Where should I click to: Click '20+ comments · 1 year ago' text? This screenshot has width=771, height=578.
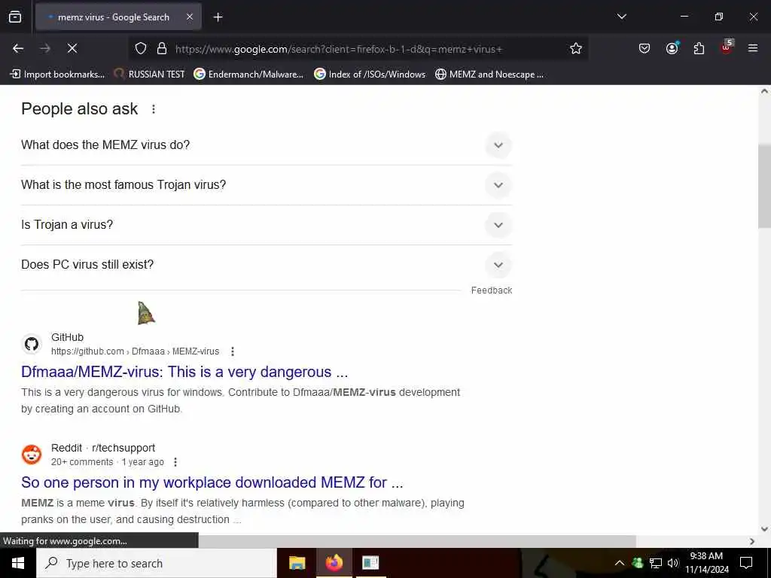click(108, 462)
